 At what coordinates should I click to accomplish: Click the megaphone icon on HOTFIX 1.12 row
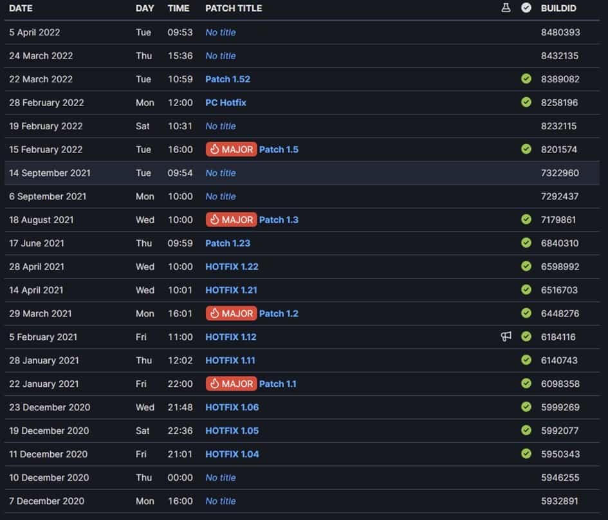coord(506,337)
